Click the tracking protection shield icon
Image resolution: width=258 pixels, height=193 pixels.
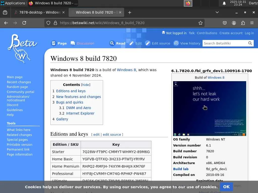pos(48,23)
